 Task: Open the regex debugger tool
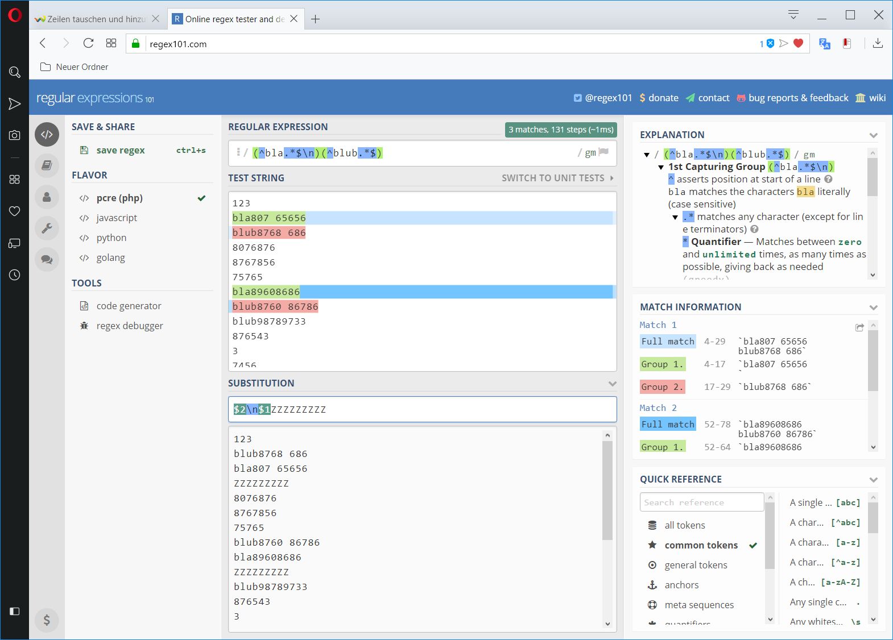click(x=129, y=326)
